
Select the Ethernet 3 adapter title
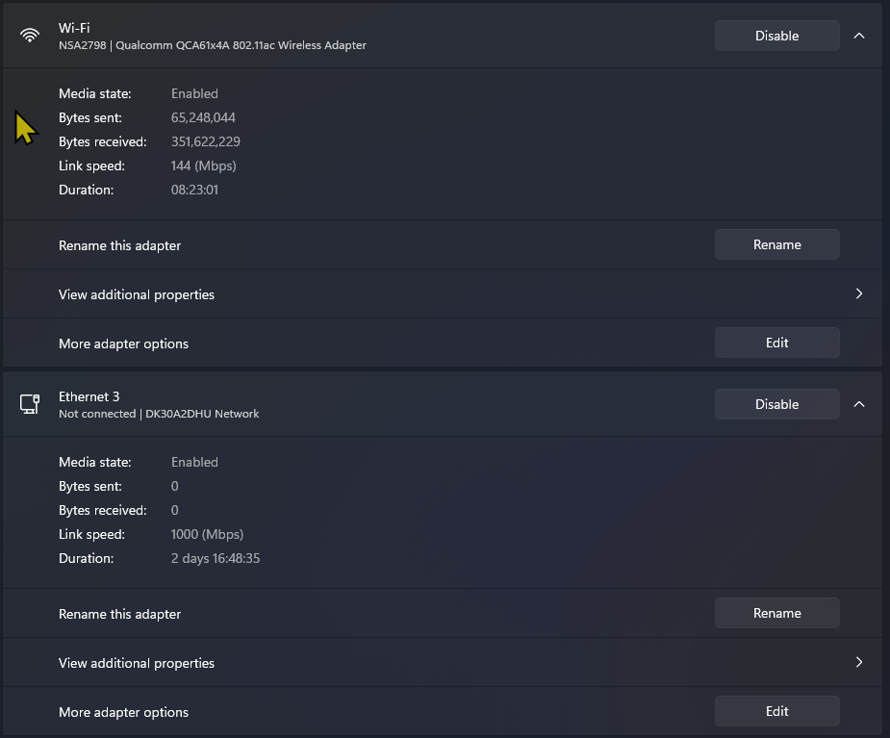89,396
